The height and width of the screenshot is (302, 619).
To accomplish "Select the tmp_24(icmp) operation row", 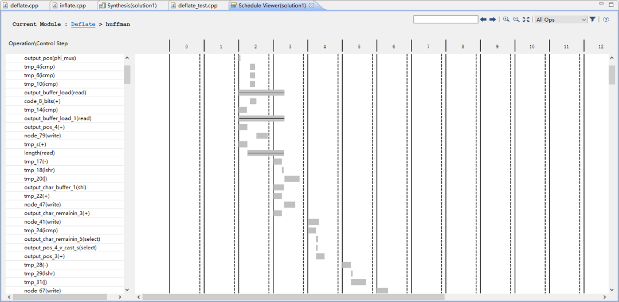I will click(x=40, y=231).
